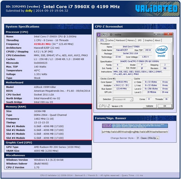This screenshot has height=179, width=181.
Task: Click the Core Speed value 4198.81 MHz
Action: coord(122,82)
